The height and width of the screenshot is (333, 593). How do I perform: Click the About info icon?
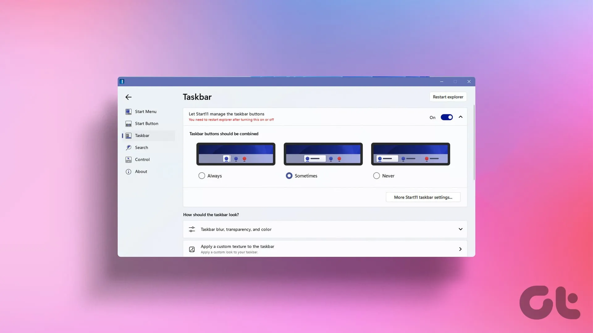pyautogui.click(x=128, y=172)
